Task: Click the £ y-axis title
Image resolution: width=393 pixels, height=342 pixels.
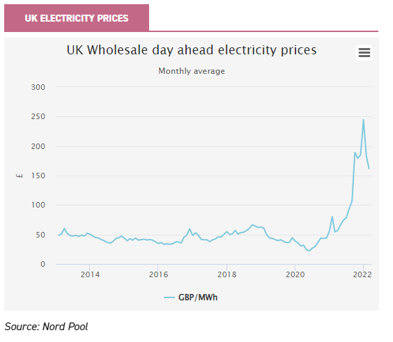Action: pos(20,176)
